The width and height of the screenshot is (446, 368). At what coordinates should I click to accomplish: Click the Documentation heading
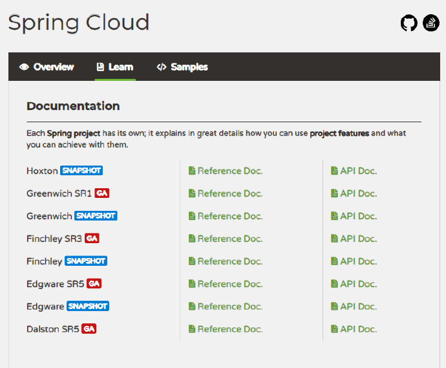[x=73, y=106]
